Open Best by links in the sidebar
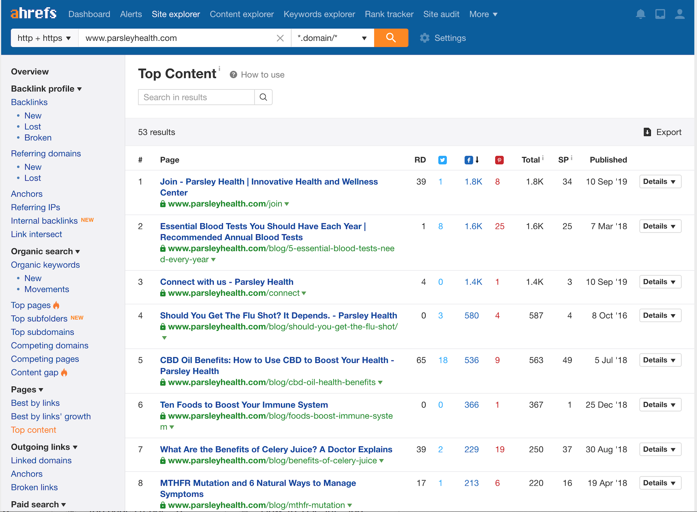 (x=35, y=403)
